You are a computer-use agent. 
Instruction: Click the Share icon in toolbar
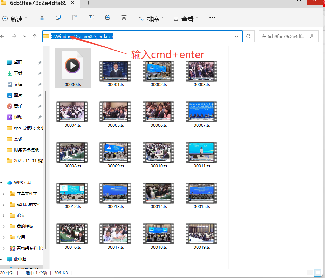tap(108, 18)
